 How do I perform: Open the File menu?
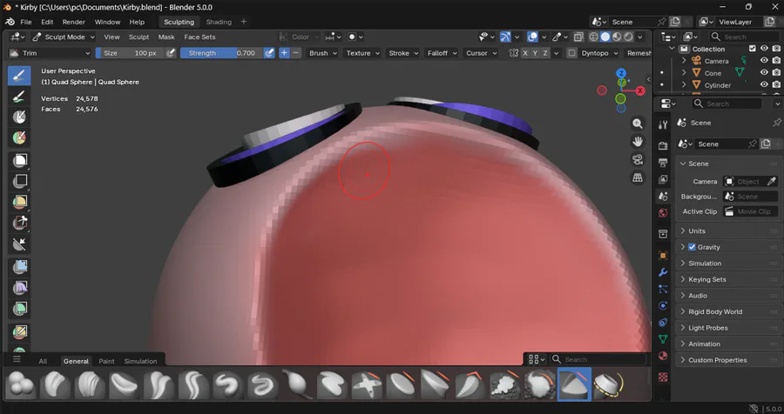pyautogui.click(x=26, y=22)
